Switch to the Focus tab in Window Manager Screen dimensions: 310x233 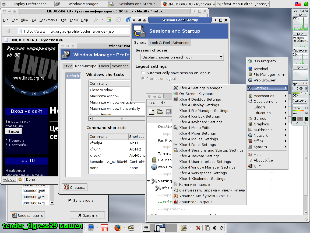(x=104, y=66)
